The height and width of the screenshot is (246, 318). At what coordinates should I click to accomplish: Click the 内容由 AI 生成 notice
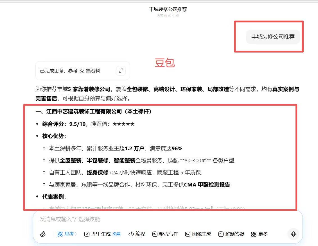tap(168, 16)
